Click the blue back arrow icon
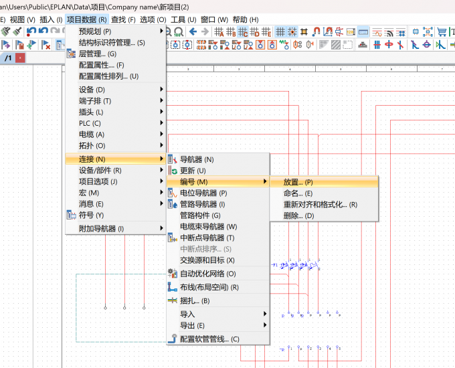 pyautogui.click(x=193, y=31)
